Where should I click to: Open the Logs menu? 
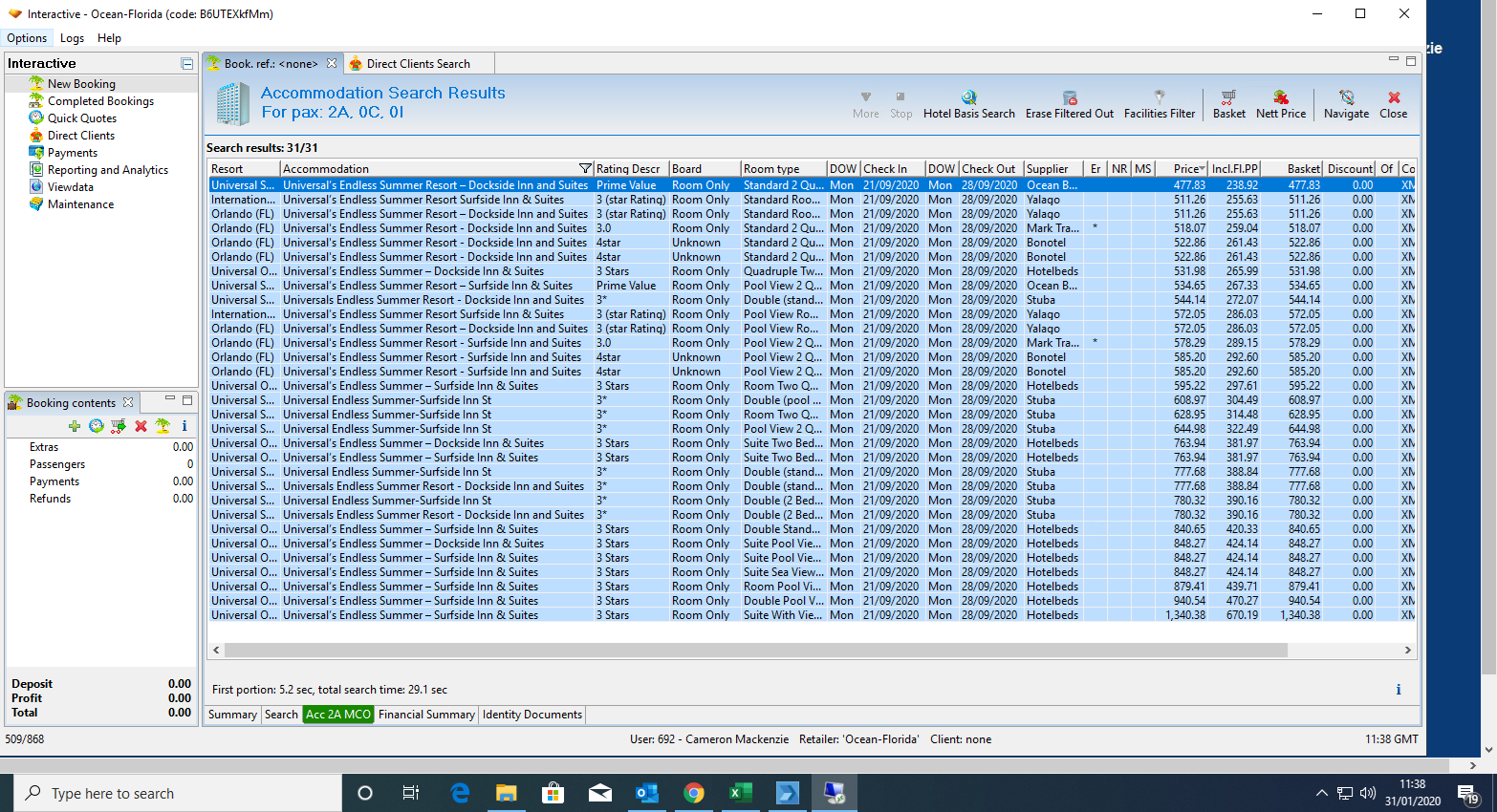coord(72,38)
